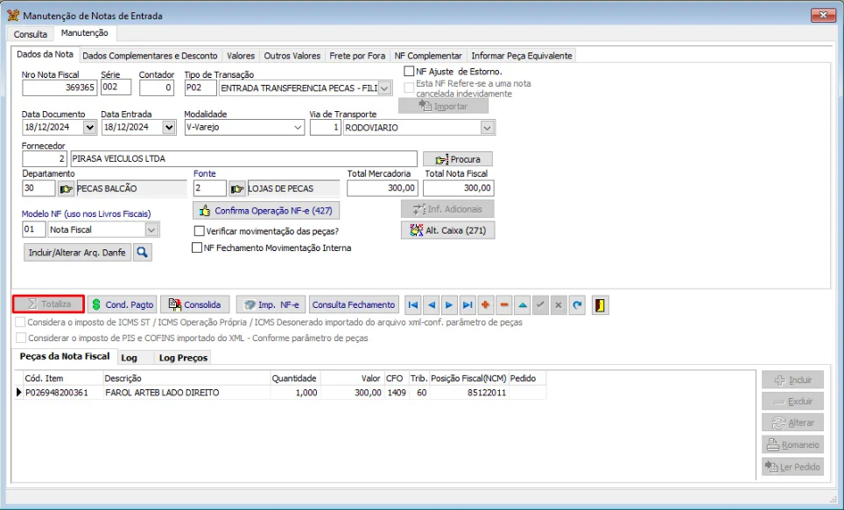
Task: Click the Tipo de Transação code field P02
Action: pos(200,88)
